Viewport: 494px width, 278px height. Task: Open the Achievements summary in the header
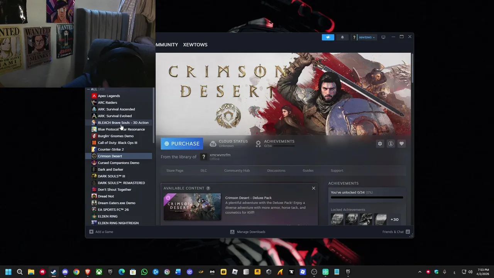click(275, 143)
